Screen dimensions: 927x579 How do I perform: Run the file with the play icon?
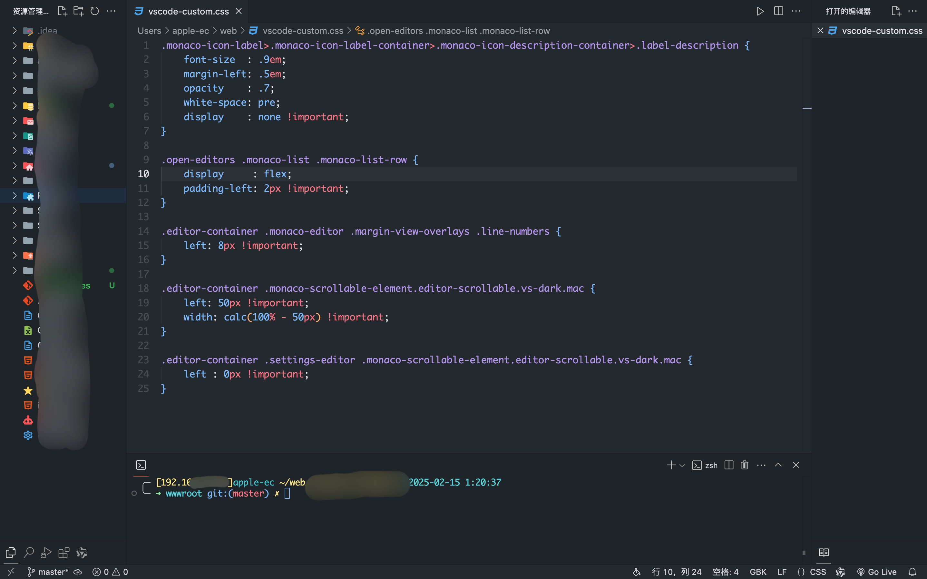[x=760, y=11]
